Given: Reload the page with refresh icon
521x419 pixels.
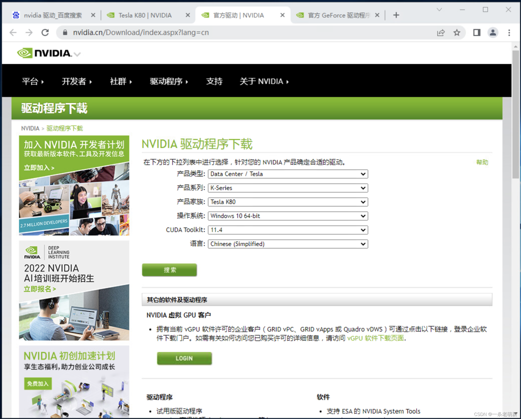Looking at the screenshot, I should tap(45, 32).
